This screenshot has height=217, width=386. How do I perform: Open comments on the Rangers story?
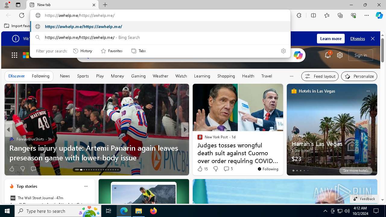33,169
